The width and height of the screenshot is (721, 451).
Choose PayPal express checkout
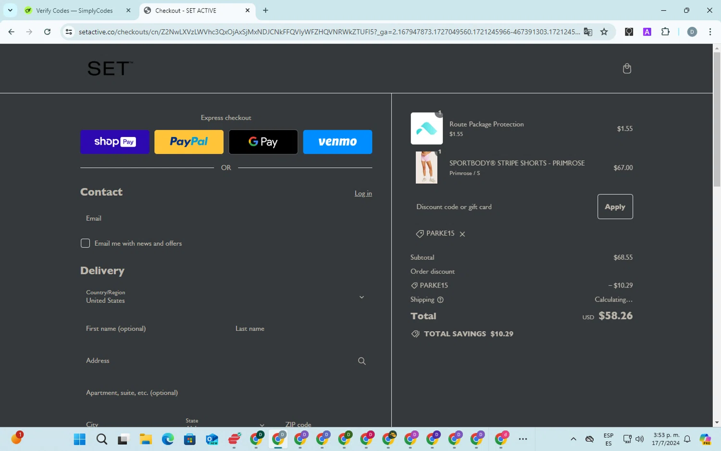[x=189, y=142]
